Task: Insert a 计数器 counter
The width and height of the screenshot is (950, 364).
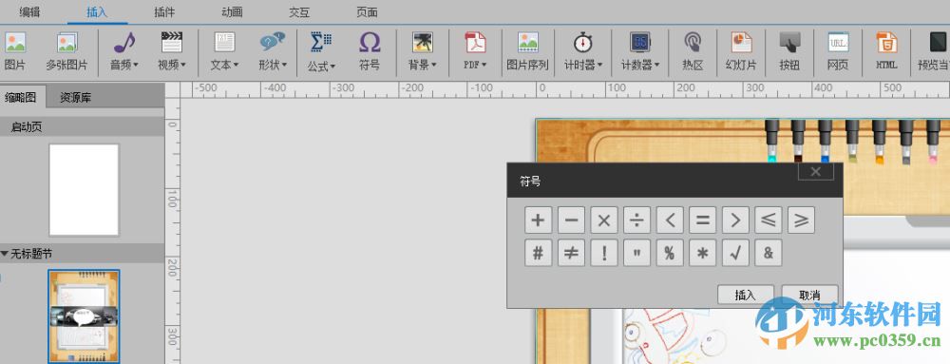Action: click(640, 51)
